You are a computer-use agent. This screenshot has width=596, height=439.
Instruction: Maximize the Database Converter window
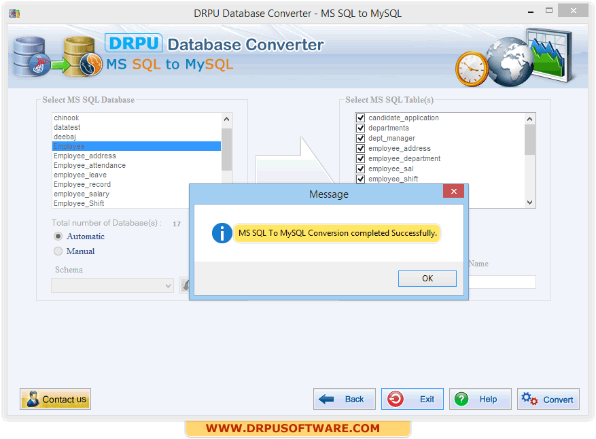point(549,11)
